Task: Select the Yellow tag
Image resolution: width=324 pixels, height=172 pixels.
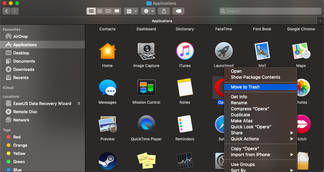Action: pos(42,154)
